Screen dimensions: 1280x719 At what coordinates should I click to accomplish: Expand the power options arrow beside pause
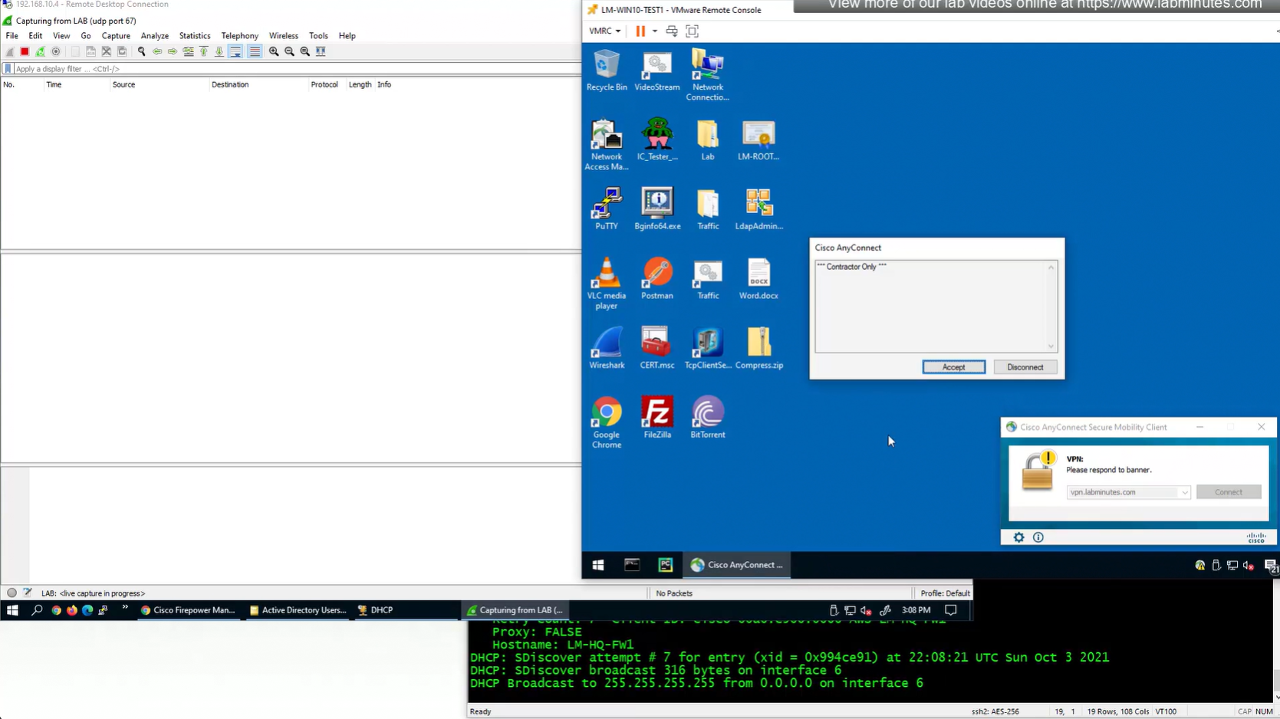pos(654,31)
